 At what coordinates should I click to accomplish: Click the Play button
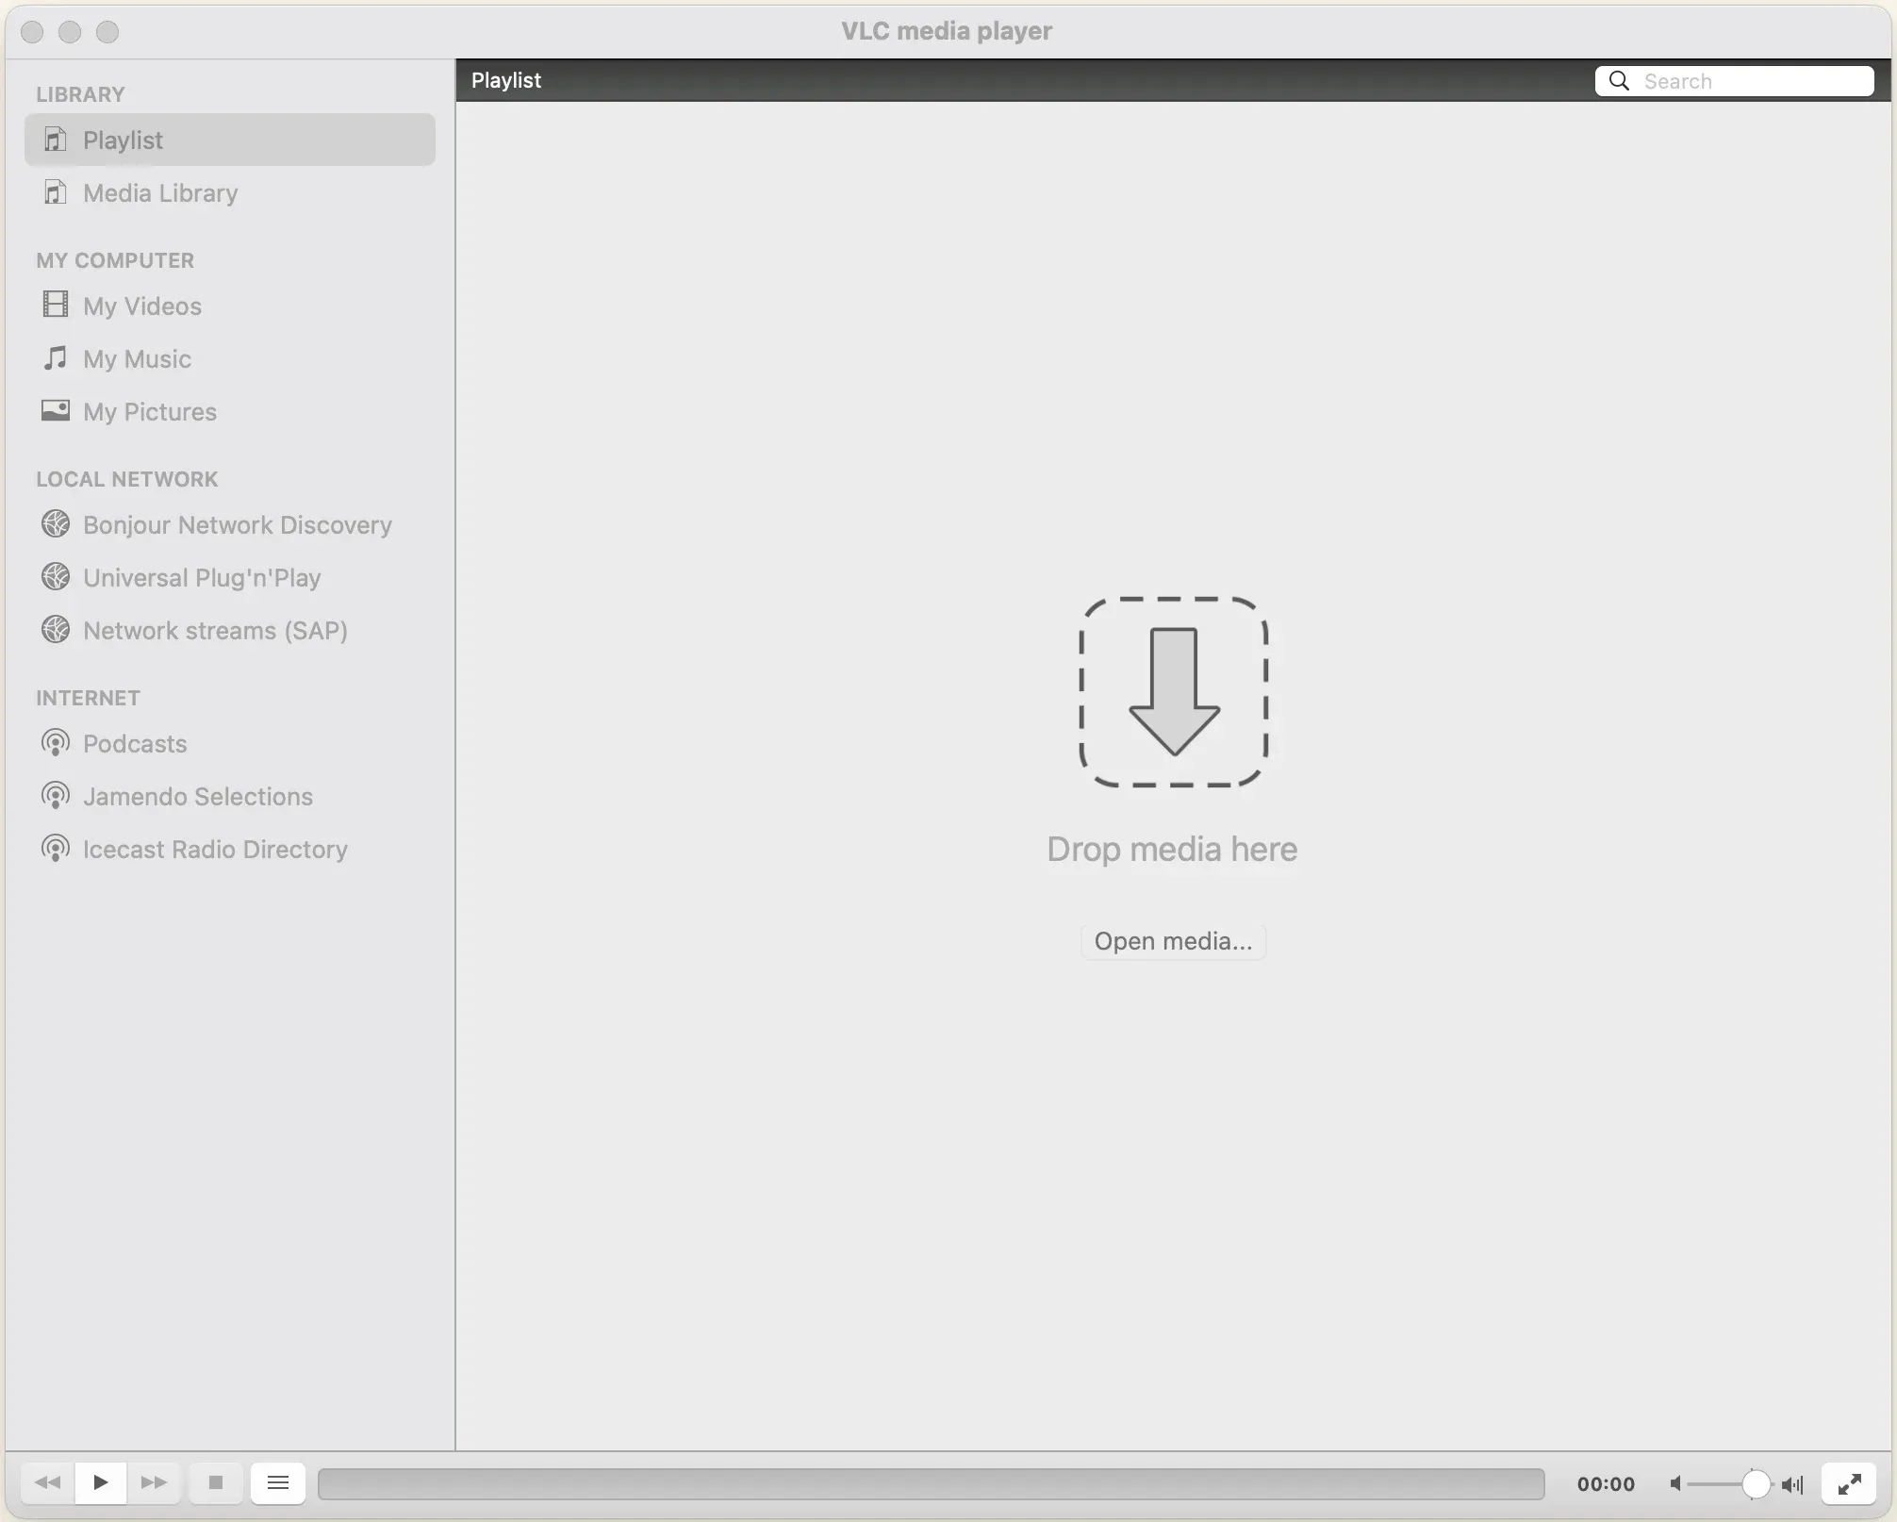pyautogui.click(x=101, y=1482)
